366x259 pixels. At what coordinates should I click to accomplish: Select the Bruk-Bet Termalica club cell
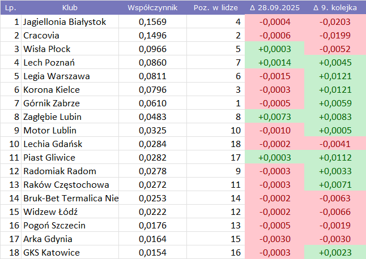70,198
